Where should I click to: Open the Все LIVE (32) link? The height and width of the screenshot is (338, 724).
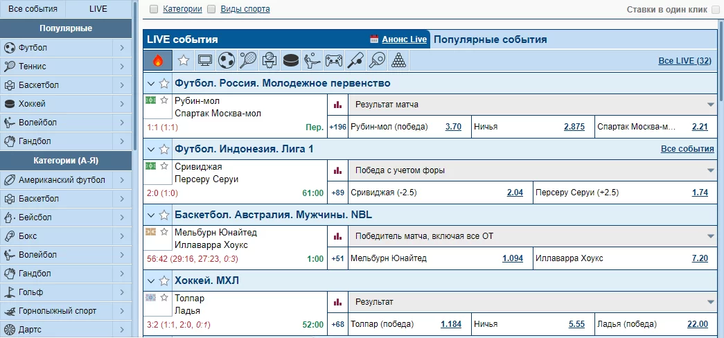[685, 61]
